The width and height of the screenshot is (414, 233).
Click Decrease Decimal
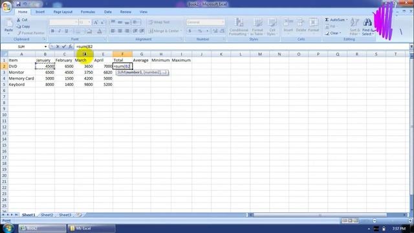[222, 31]
